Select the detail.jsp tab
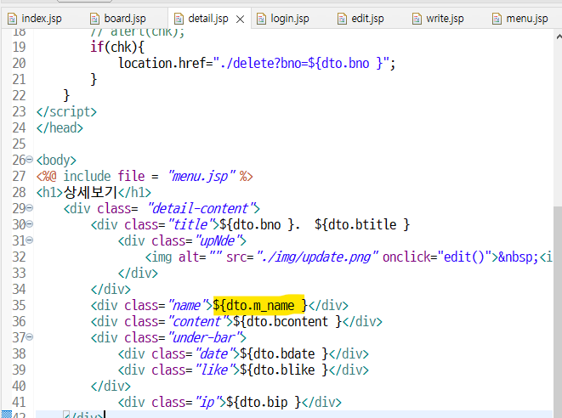This screenshot has width=562, height=418. (208, 19)
